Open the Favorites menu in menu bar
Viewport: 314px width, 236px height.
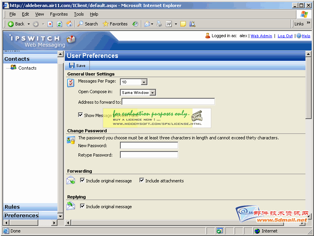59,14
